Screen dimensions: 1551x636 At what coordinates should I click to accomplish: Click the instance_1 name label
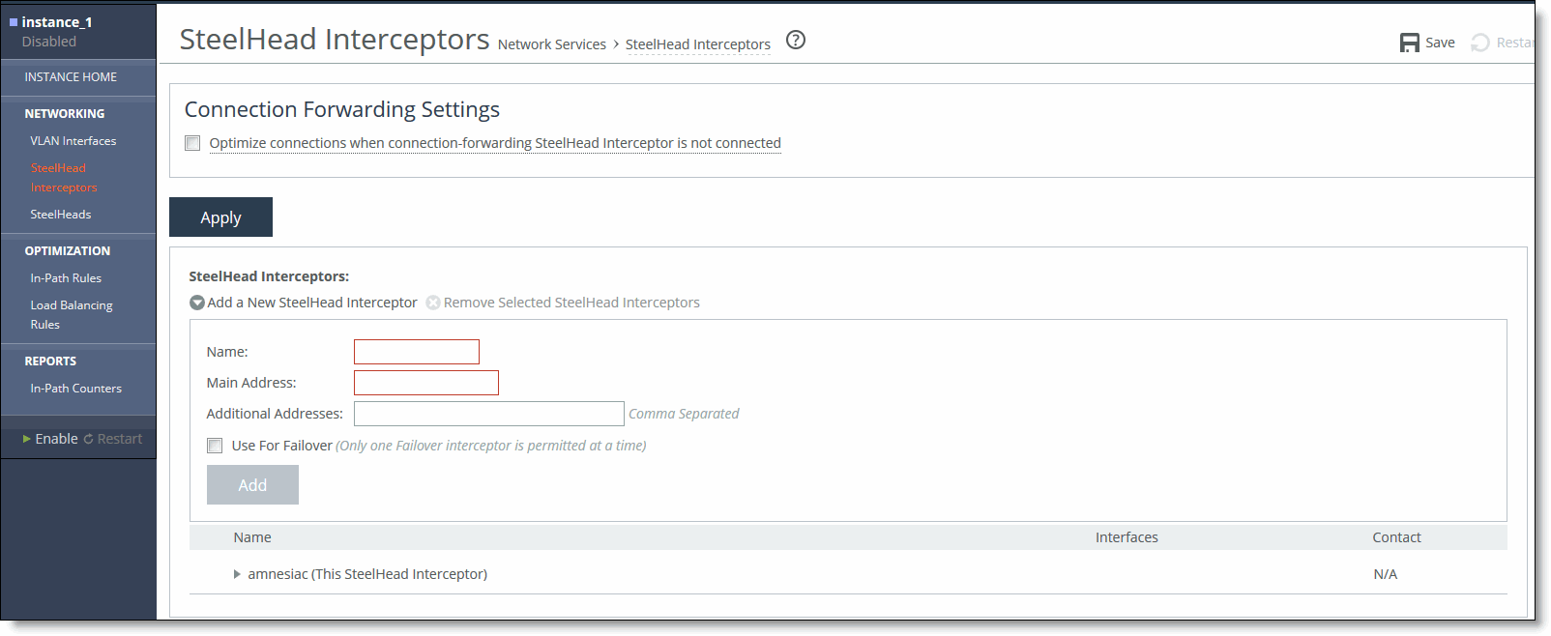[57, 22]
